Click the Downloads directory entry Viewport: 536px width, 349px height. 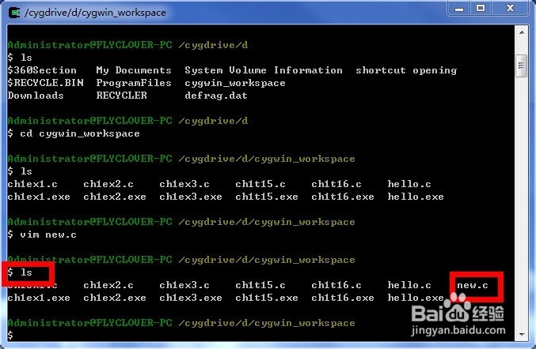point(36,96)
